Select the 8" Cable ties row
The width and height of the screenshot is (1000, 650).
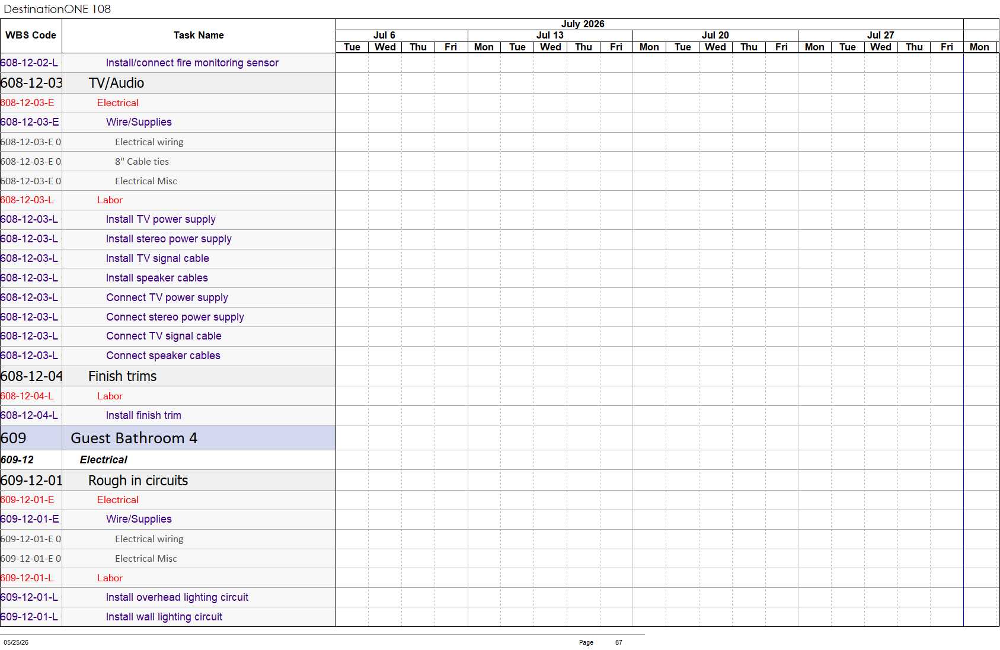pos(142,162)
